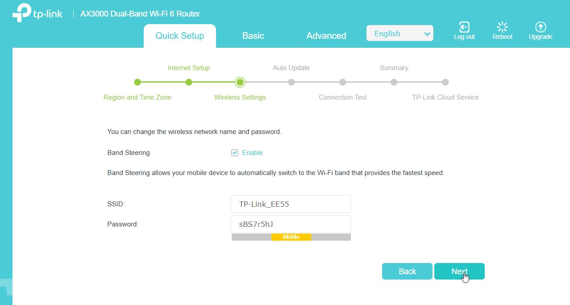Click the Auto Update step dot
Screen dimensions: 570x305
click(291, 82)
